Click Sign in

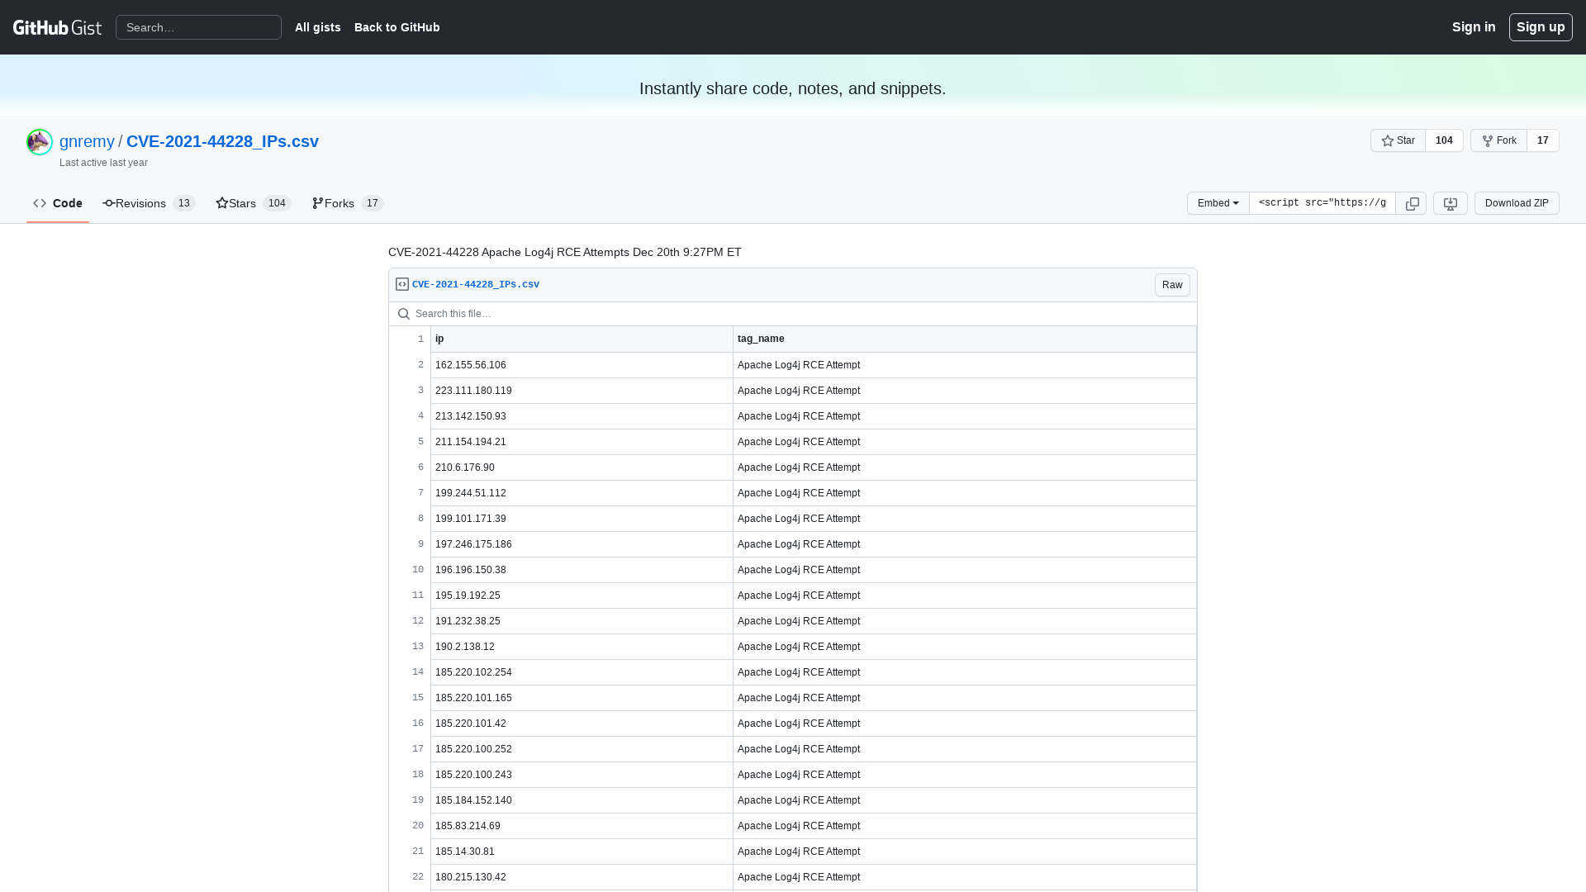point(1474,27)
